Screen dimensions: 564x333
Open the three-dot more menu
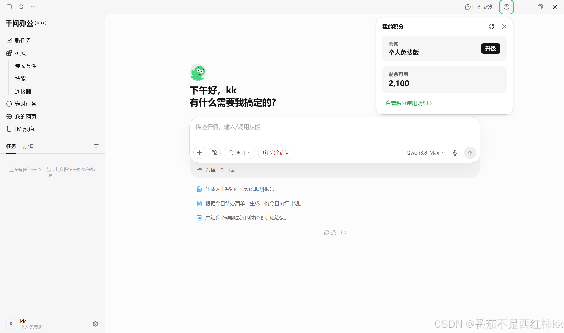tap(33, 7)
